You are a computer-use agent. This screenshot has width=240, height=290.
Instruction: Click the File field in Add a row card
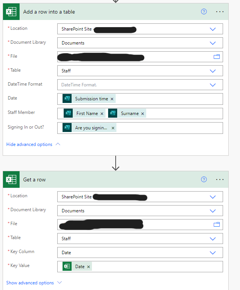[140, 57]
